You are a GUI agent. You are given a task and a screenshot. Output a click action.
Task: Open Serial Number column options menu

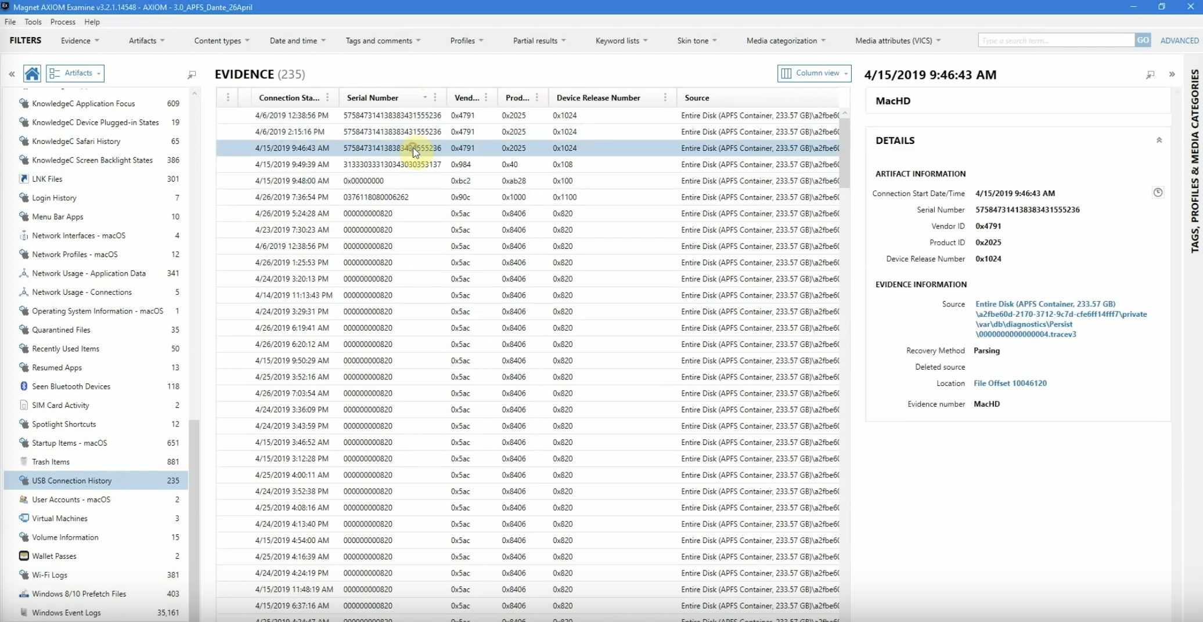[x=435, y=97]
